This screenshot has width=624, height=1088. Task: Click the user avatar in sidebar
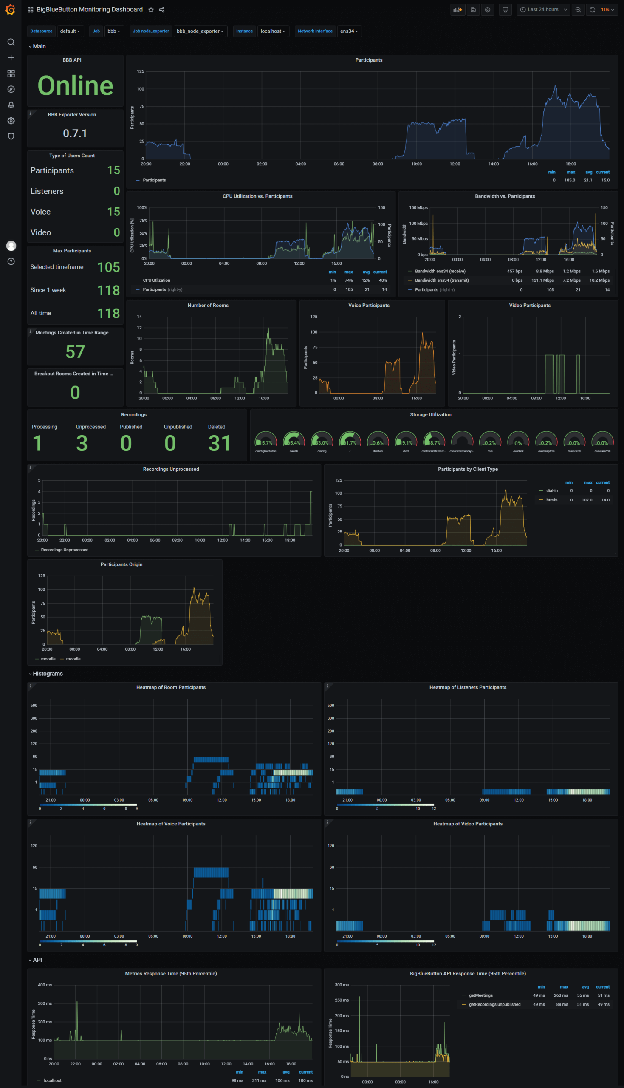pyautogui.click(x=11, y=246)
